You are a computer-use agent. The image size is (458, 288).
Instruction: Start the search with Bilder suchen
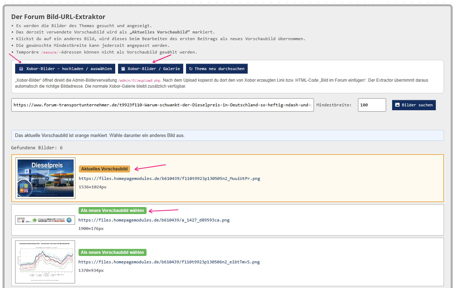tap(414, 105)
